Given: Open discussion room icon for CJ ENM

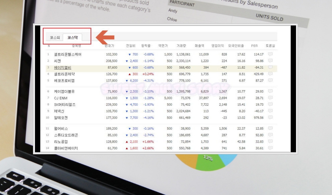Looking at the screenshot, I should click(x=270, y=98).
